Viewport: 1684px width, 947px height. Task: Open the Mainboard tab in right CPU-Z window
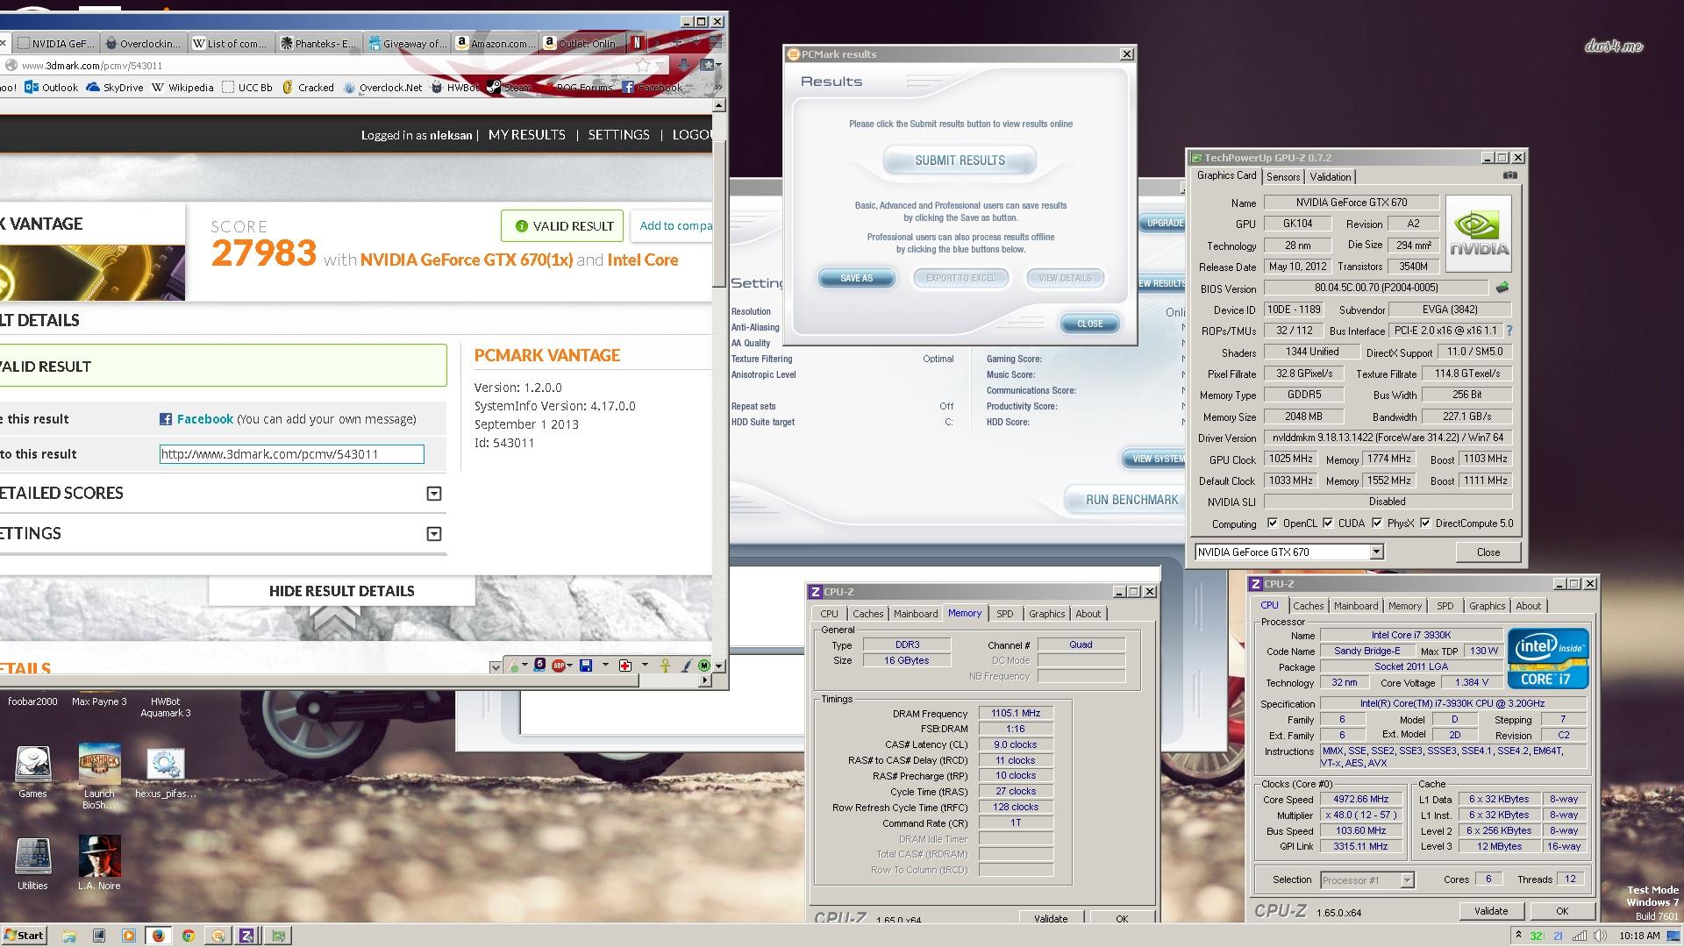[1356, 606]
